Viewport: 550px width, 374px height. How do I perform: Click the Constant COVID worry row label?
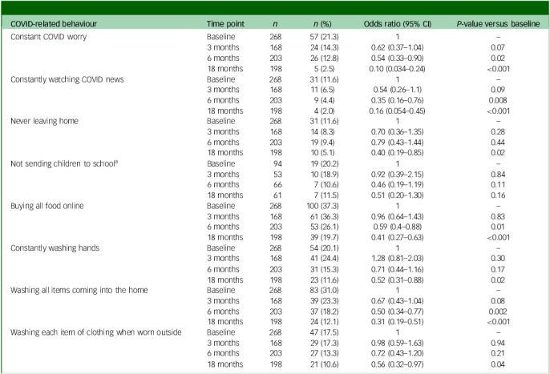tap(48, 37)
